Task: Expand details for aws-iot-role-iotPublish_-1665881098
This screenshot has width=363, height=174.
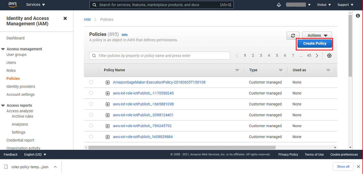Action: (x=108, y=104)
